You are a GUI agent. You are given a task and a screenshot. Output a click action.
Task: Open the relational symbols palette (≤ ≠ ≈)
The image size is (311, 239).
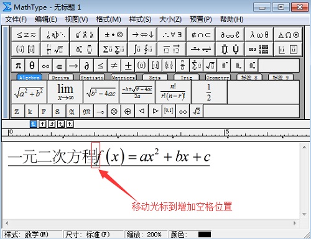(26, 35)
